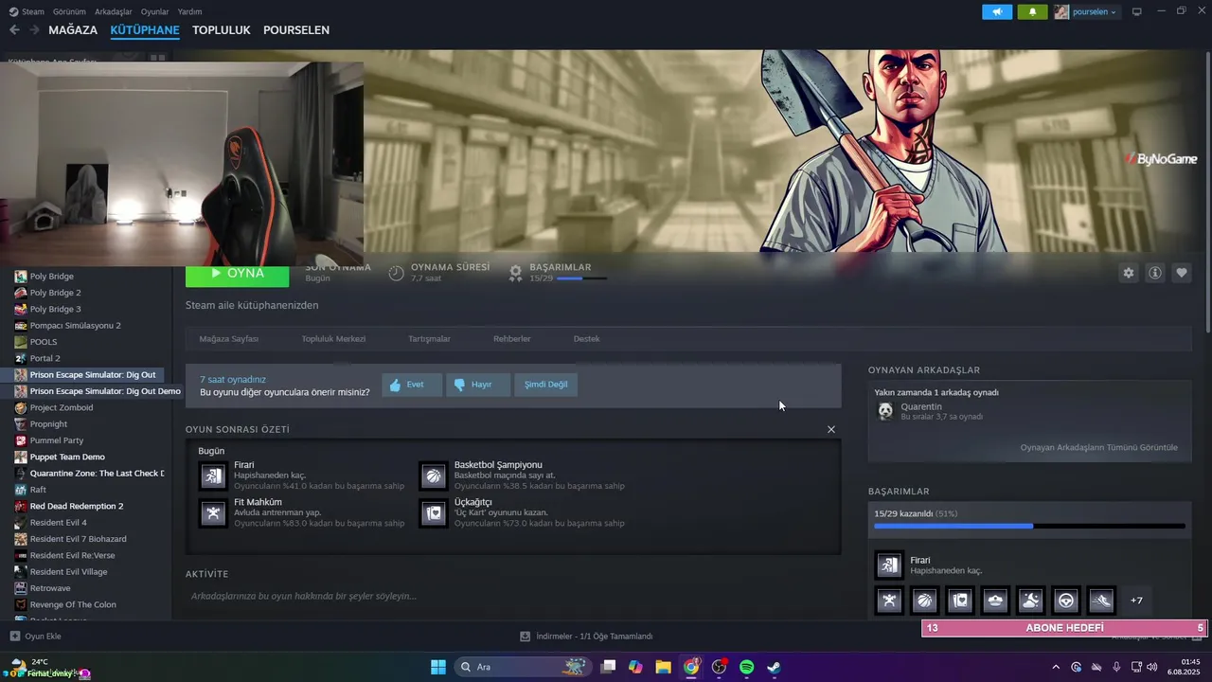Open the notifications bell icon
The width and height of the screenshot is (1212, 682).
(x=1032, y=11)
